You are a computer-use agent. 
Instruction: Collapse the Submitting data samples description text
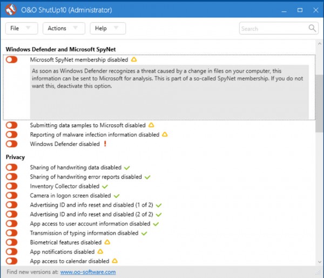(87, 125)
